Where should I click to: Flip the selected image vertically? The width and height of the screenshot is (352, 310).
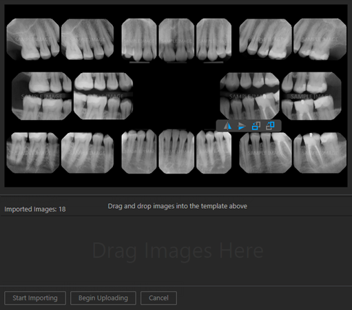(242, 126)
